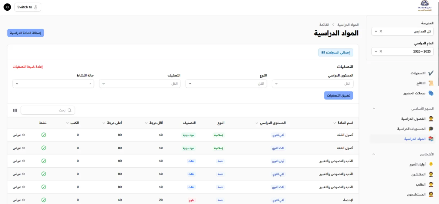Screen dimensions: 439x204
Task: Open the سجلات الحضور sidebar icon
Action: [x=431, y=93]
